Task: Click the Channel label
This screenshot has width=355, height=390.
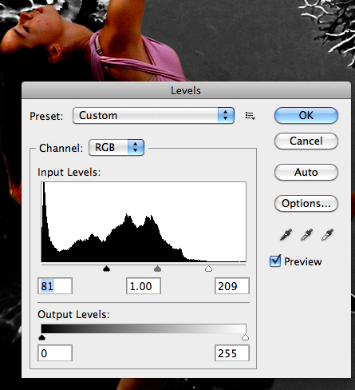Action: pyautogui.click(x=61, y=148)
